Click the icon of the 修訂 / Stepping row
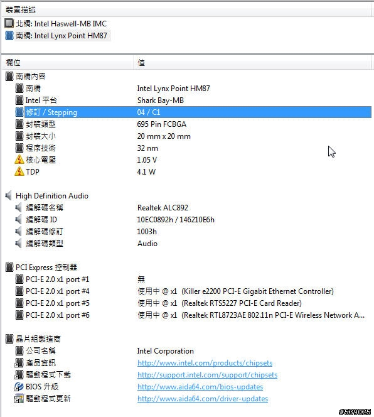 click(19, 112)
